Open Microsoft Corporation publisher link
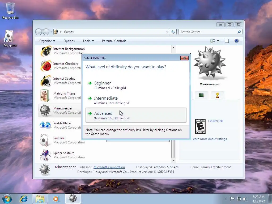 [109, 167]
